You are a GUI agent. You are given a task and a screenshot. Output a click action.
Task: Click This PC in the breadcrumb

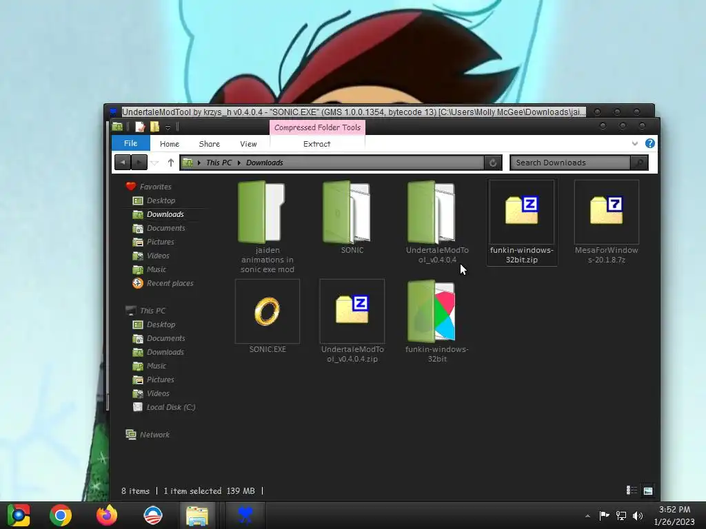click(x=219, y=163)
